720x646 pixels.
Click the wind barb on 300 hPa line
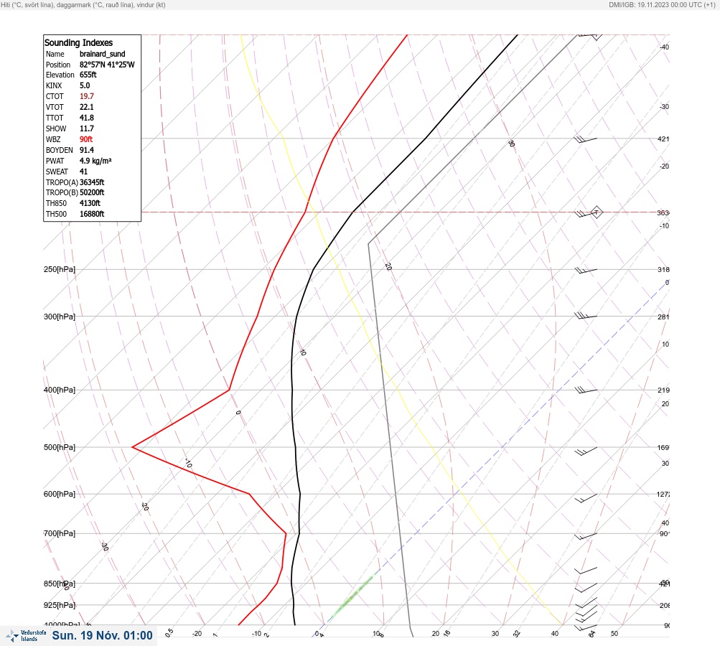(x=586, y=316)
